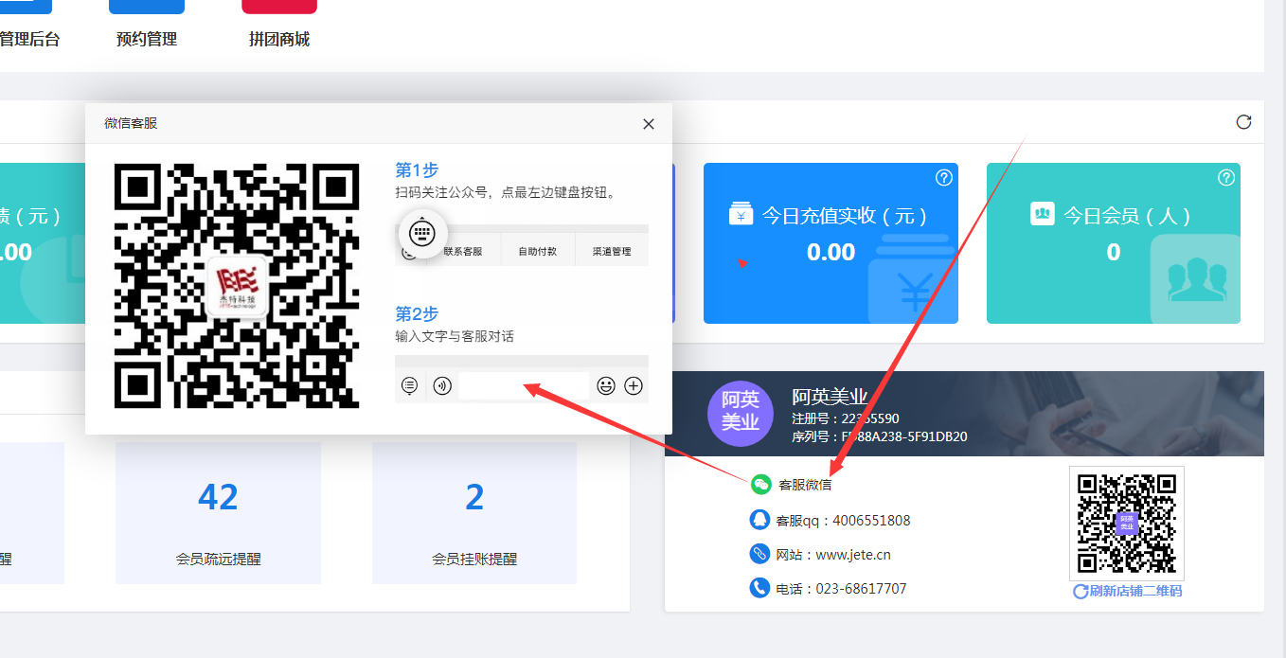
Task: Open 客服微信 link
Action: (805, 485)
